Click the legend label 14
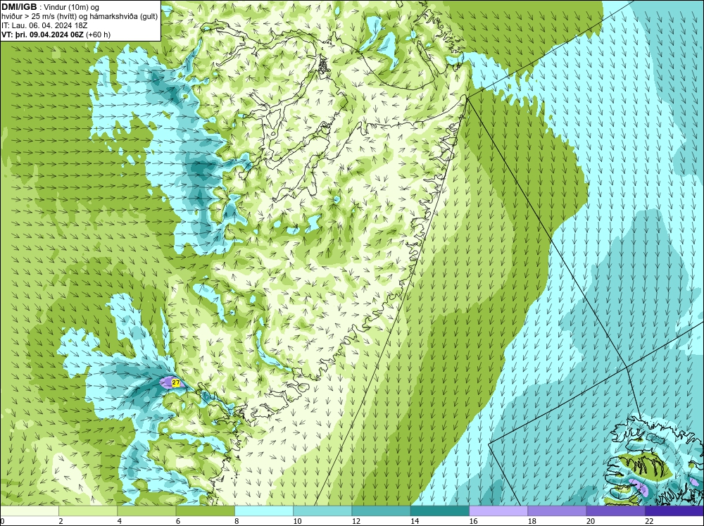704x526 pixels. 415,521
